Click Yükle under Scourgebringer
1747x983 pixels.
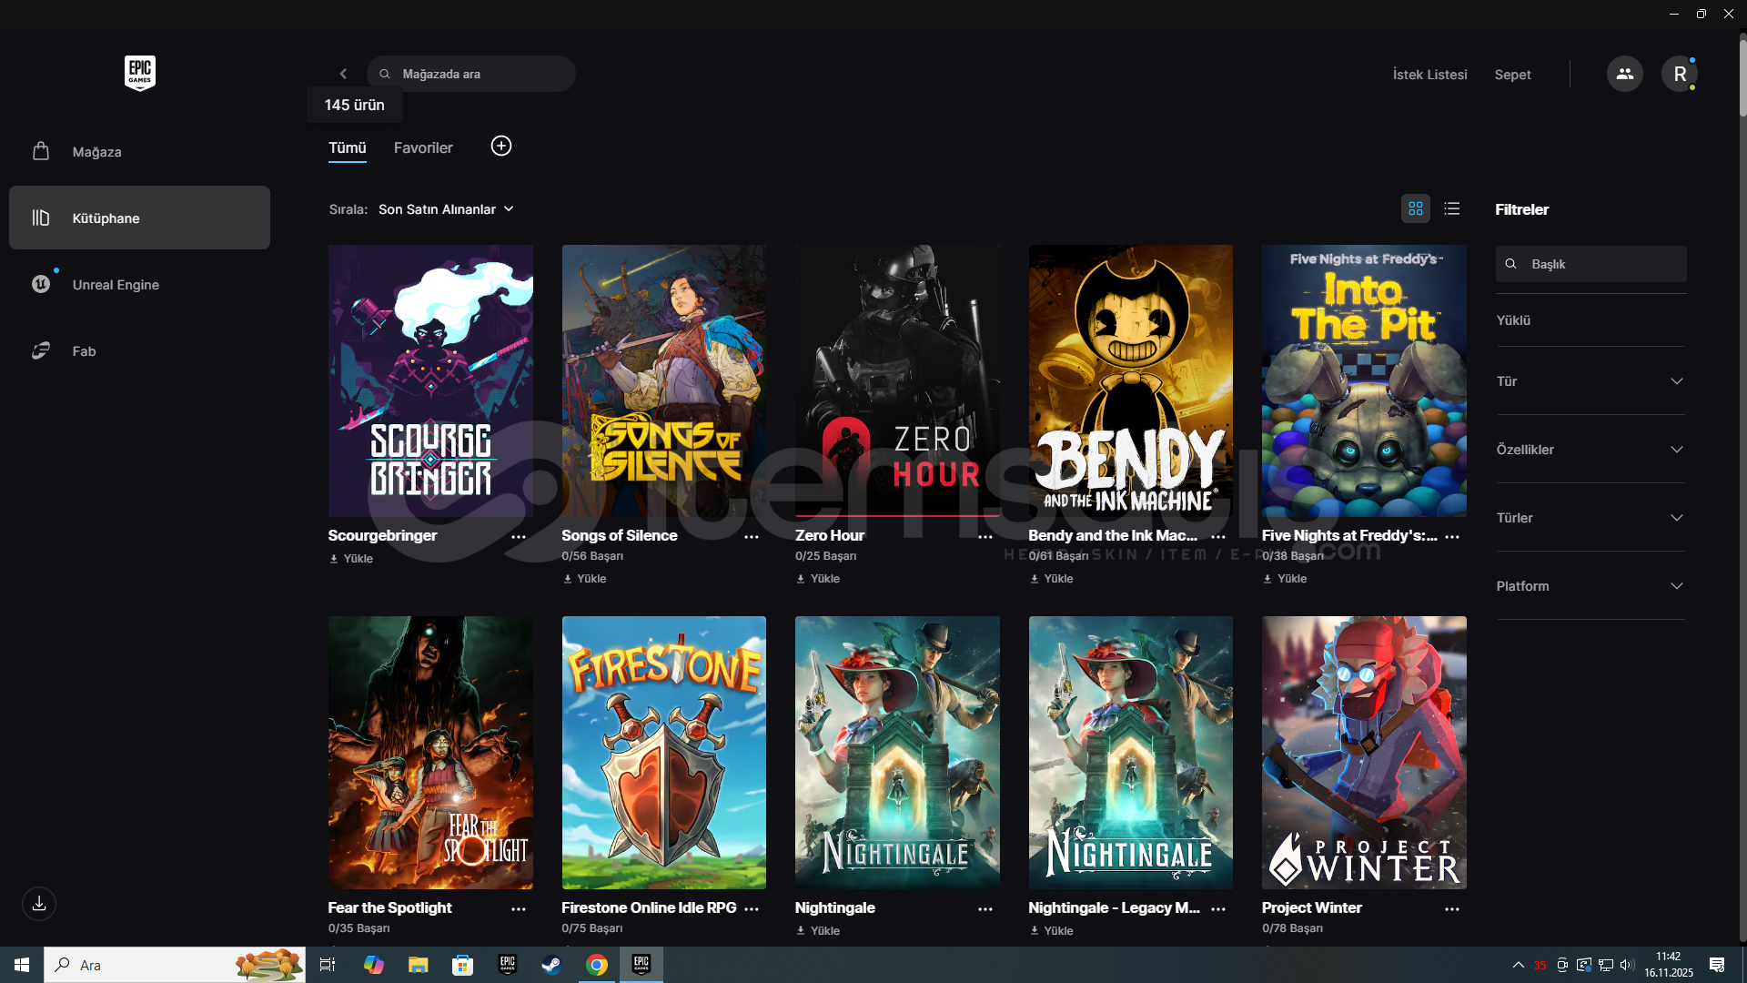click(x=352, y=559)
